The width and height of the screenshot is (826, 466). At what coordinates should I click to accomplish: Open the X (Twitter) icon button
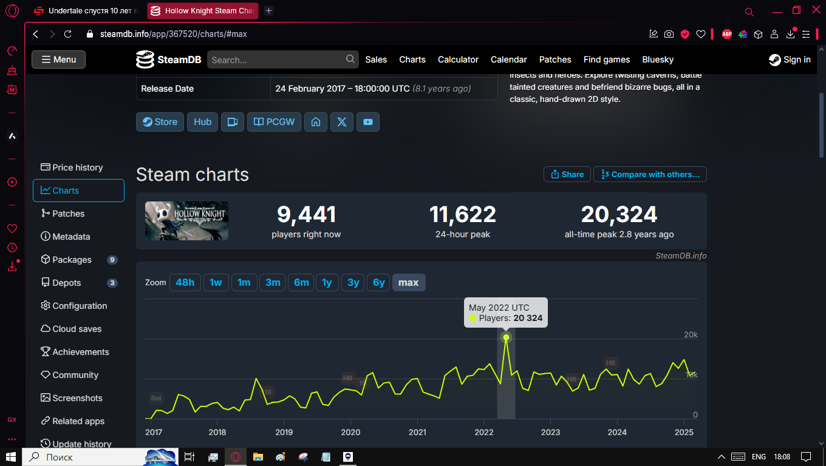coord(342,122)
